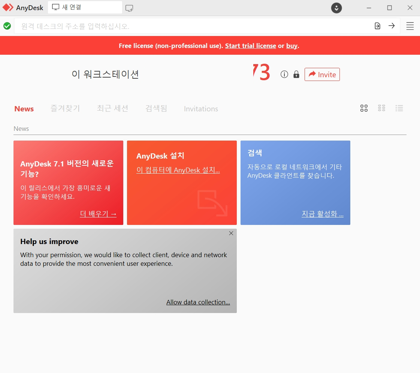Click the AnyDesk logo icon
420x373 pixels.
click(x=8, y=7)
